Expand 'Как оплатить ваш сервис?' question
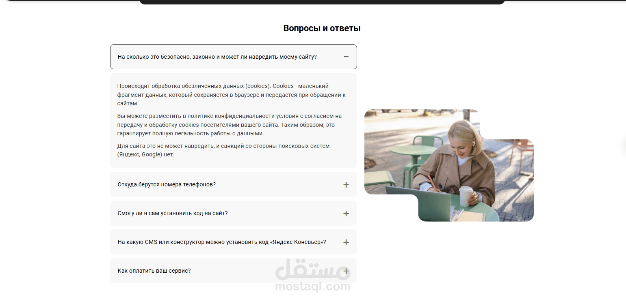 point(234,271)
